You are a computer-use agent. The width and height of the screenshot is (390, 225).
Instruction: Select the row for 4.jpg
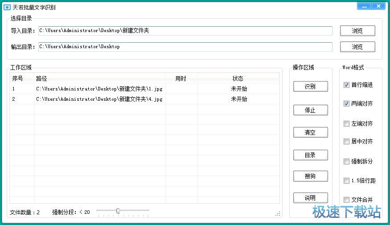(99, 99)
